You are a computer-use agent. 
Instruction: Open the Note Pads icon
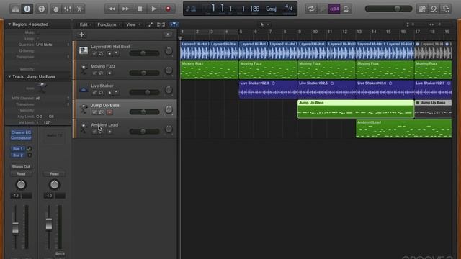[422, 9]
